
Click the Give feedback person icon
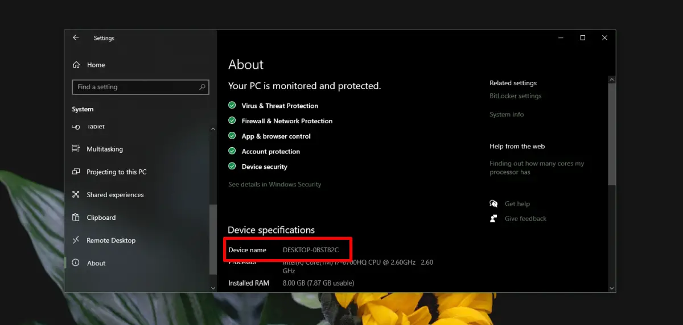pos(493,218)
